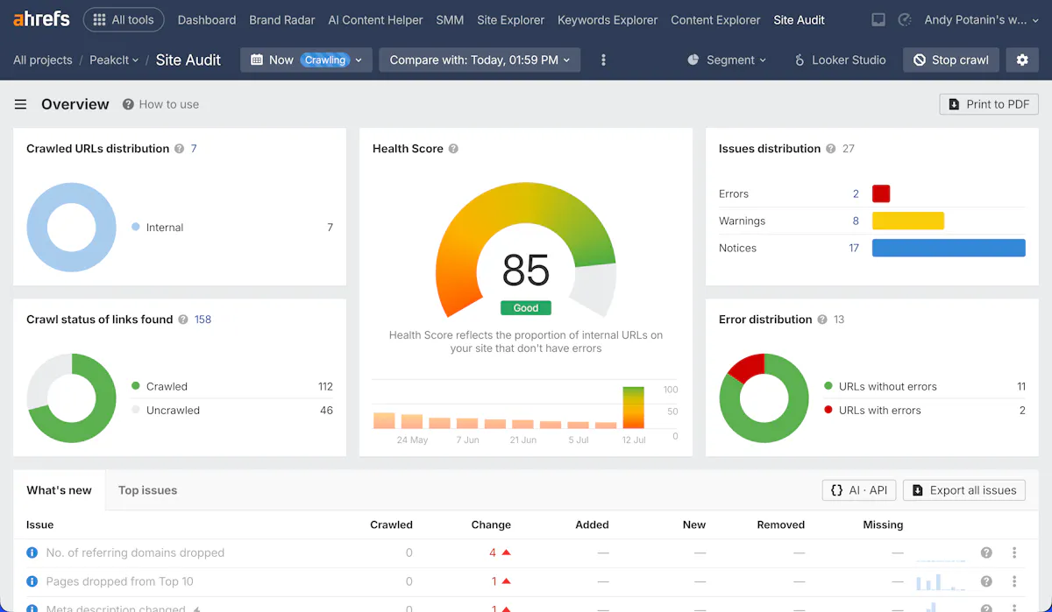Click the How to use help link

pyautogui.click(x=160, y=104)
